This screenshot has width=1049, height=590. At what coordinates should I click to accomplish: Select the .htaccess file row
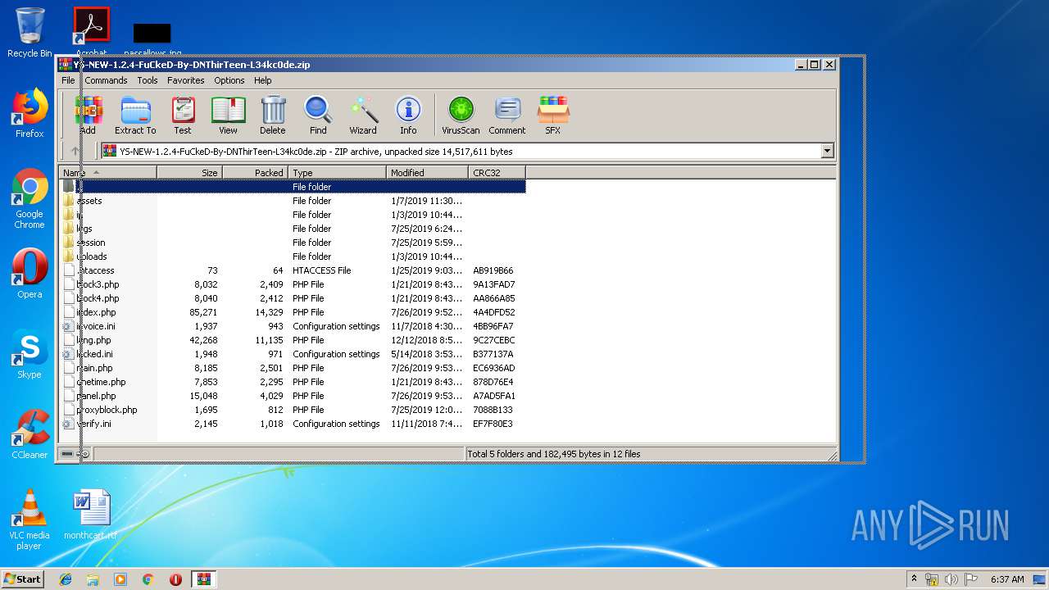(293, 270)
